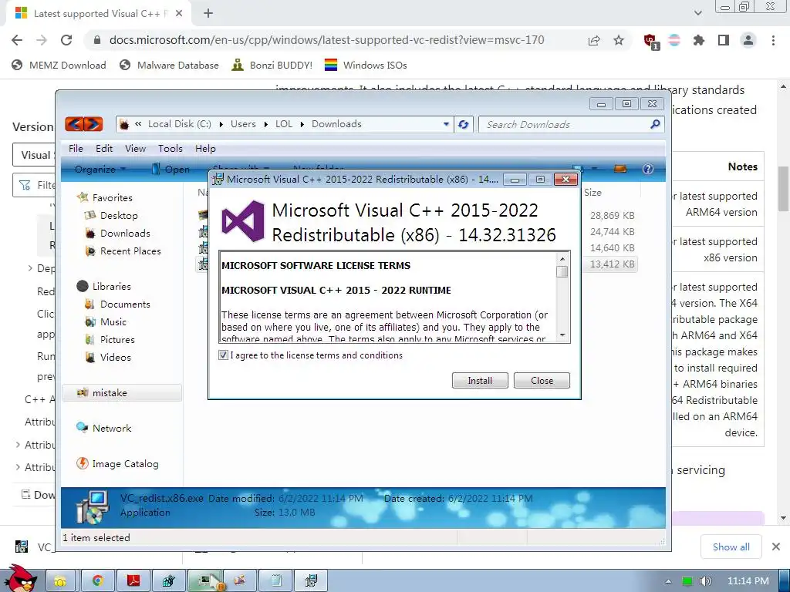
Task: Open Chrome tab search dropdown arrow
Action: click(x=697, y=14)
